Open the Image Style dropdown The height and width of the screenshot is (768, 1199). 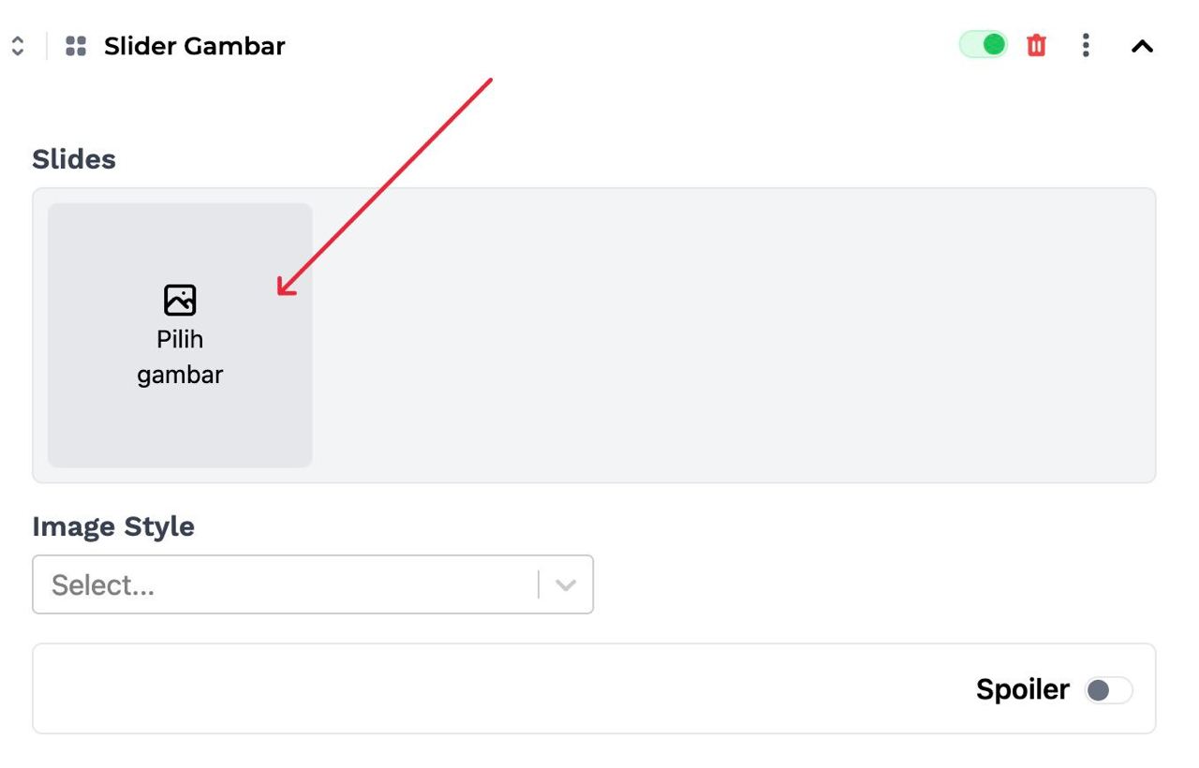tap(313, 584)
